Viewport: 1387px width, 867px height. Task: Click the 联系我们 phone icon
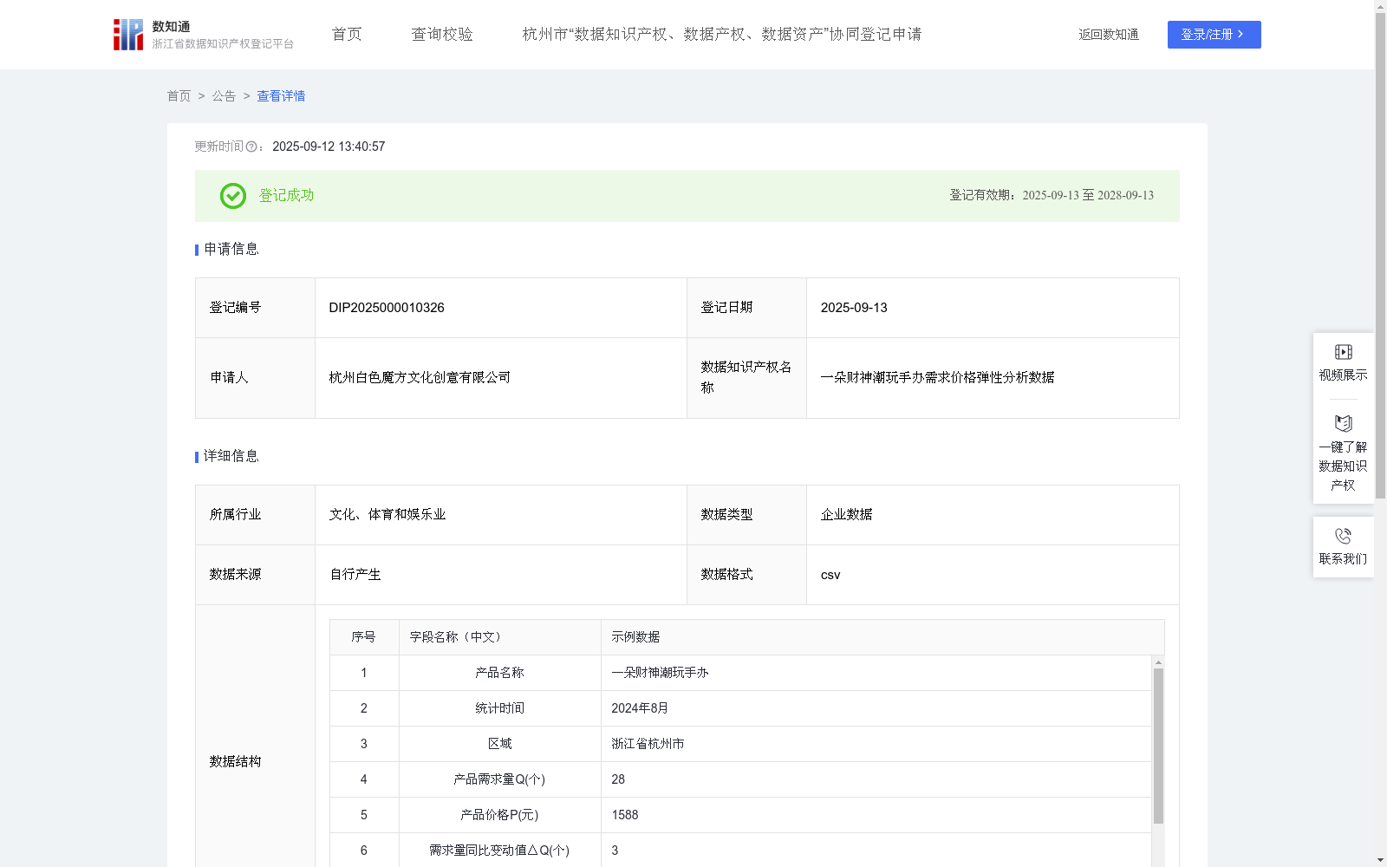click(1343, 536)
